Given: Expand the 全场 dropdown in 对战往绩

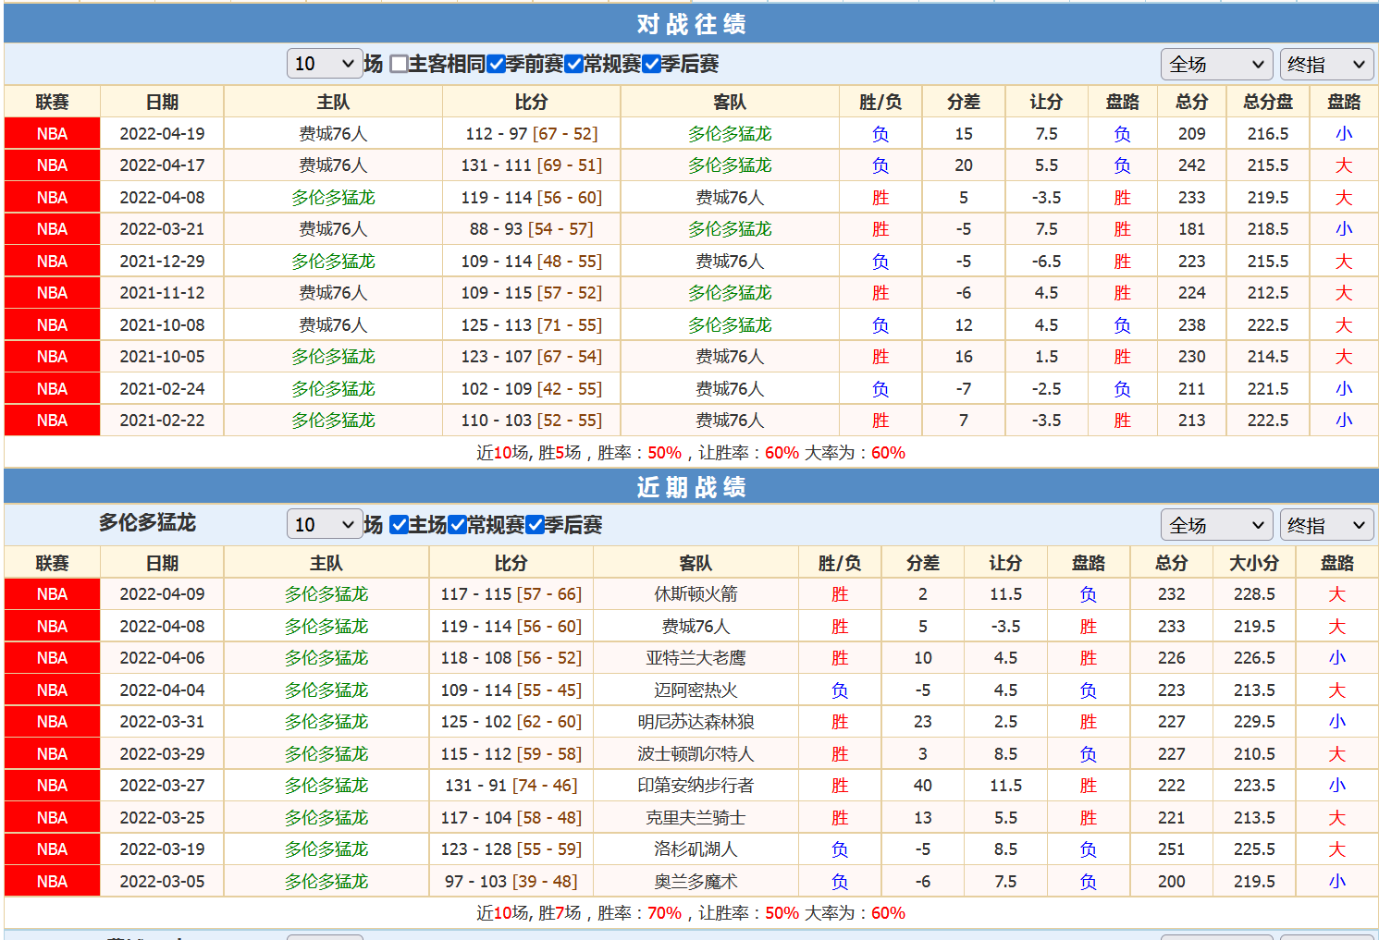Looking at the screenshot, I should (x=1215, y=65).
